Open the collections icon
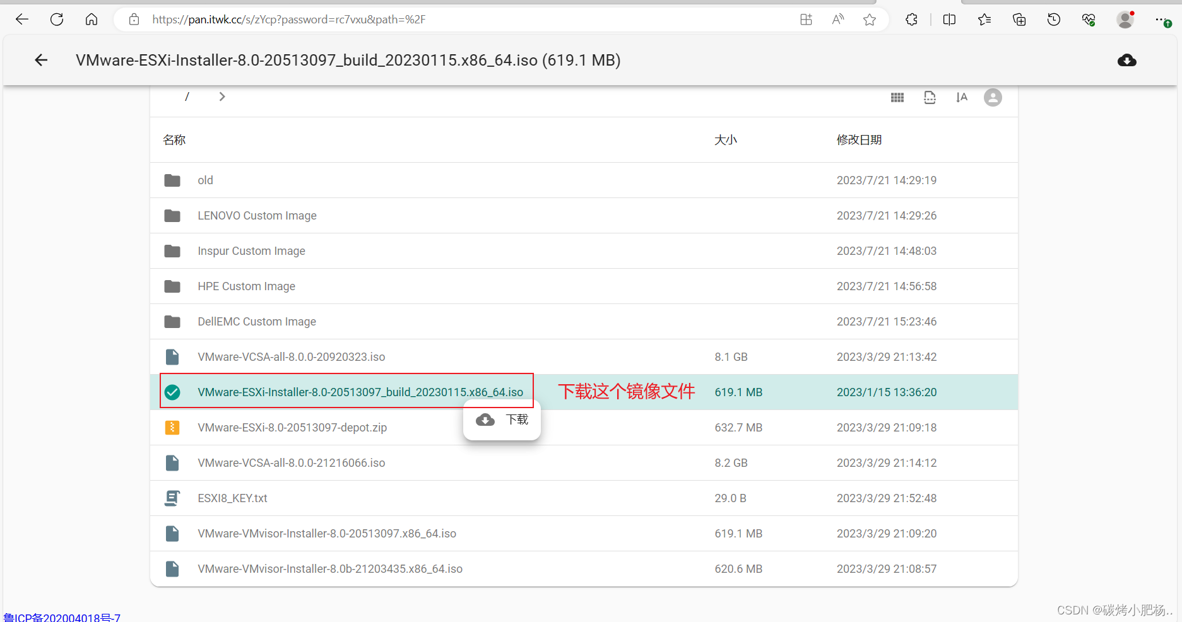 coord(1019,20)
